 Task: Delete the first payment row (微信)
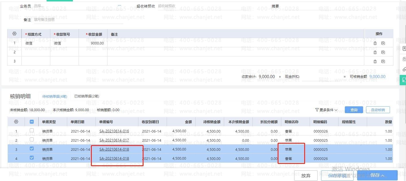pyautogui.click(x=375, y=43)
